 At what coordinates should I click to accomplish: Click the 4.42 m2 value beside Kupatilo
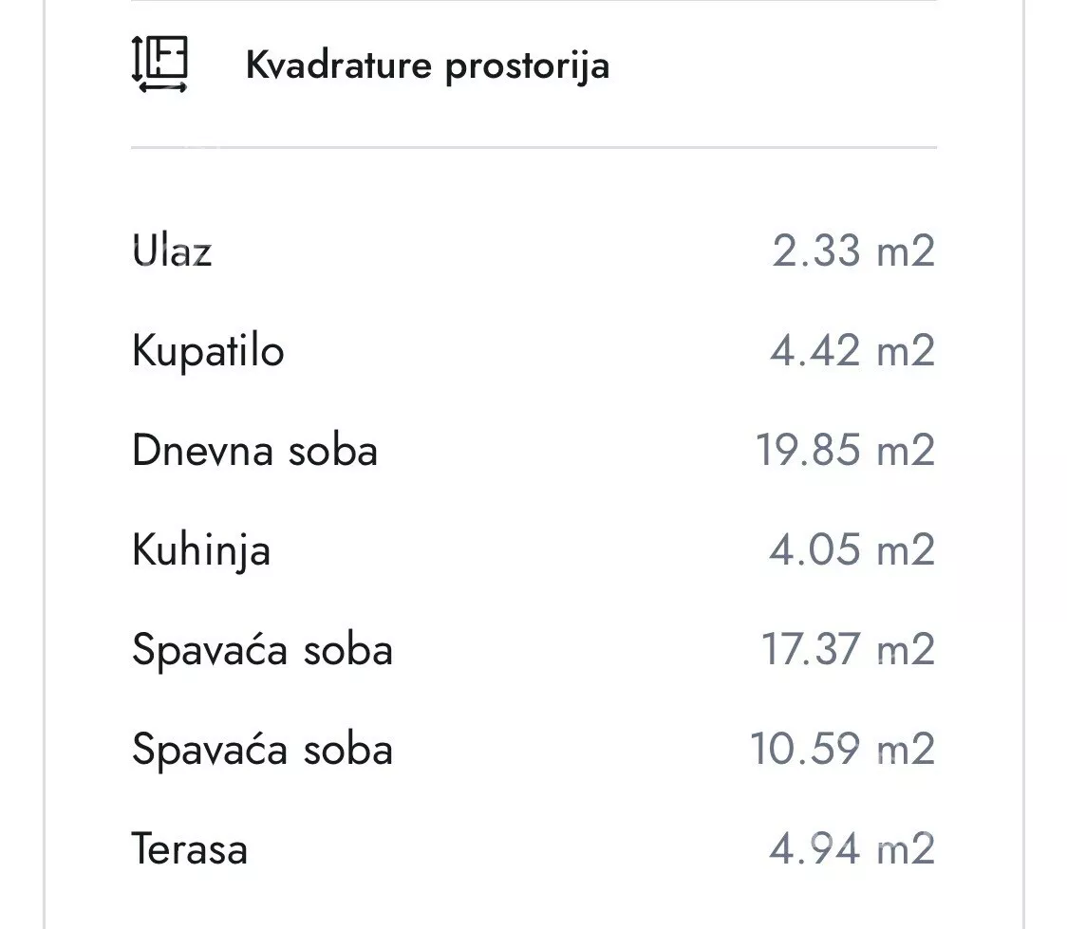click(852, 350)
